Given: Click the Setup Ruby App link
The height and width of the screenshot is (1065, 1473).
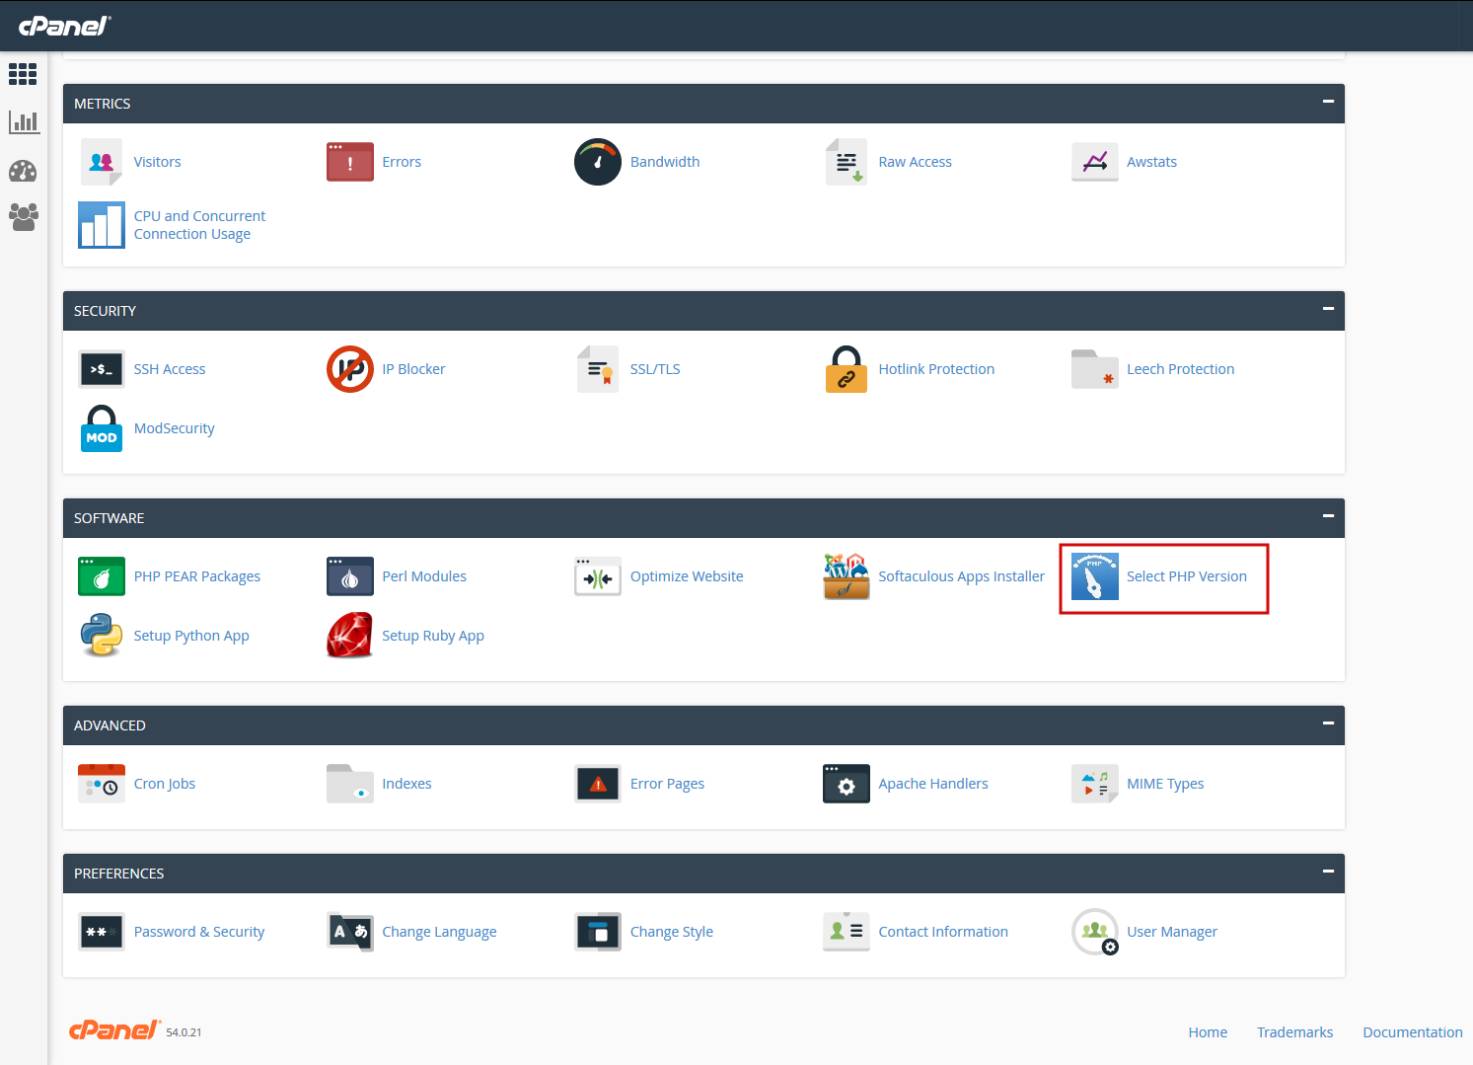Looking at the screenshot, I should (433, 636).
